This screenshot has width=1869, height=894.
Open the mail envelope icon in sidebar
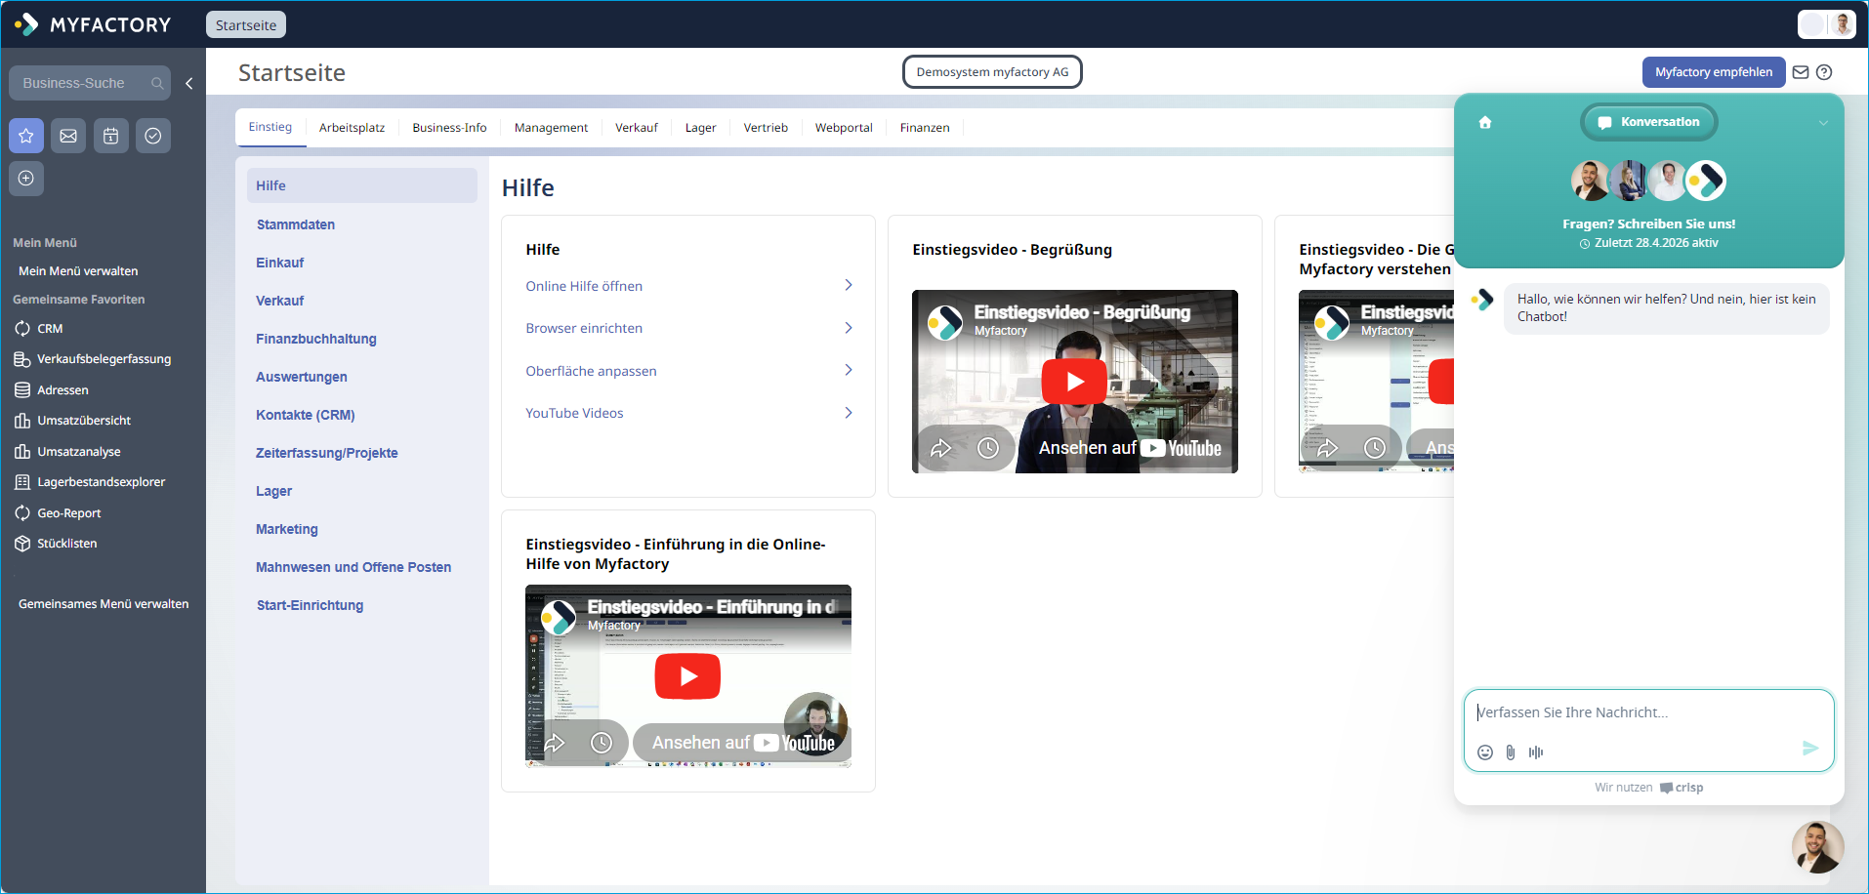pyautogui.click(x=68, y=136)
